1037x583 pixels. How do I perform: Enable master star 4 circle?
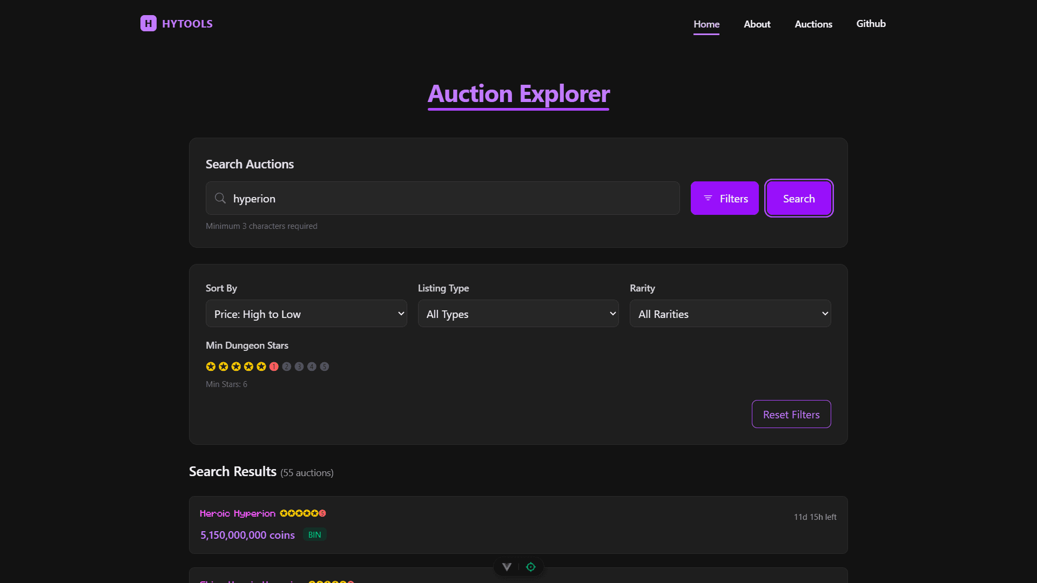tap(312, 367)
